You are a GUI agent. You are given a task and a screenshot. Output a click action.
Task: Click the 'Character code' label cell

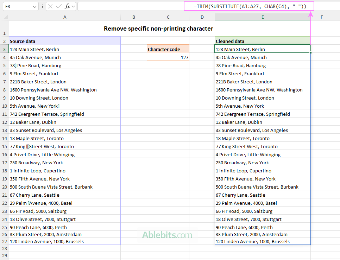pos(168,49)
